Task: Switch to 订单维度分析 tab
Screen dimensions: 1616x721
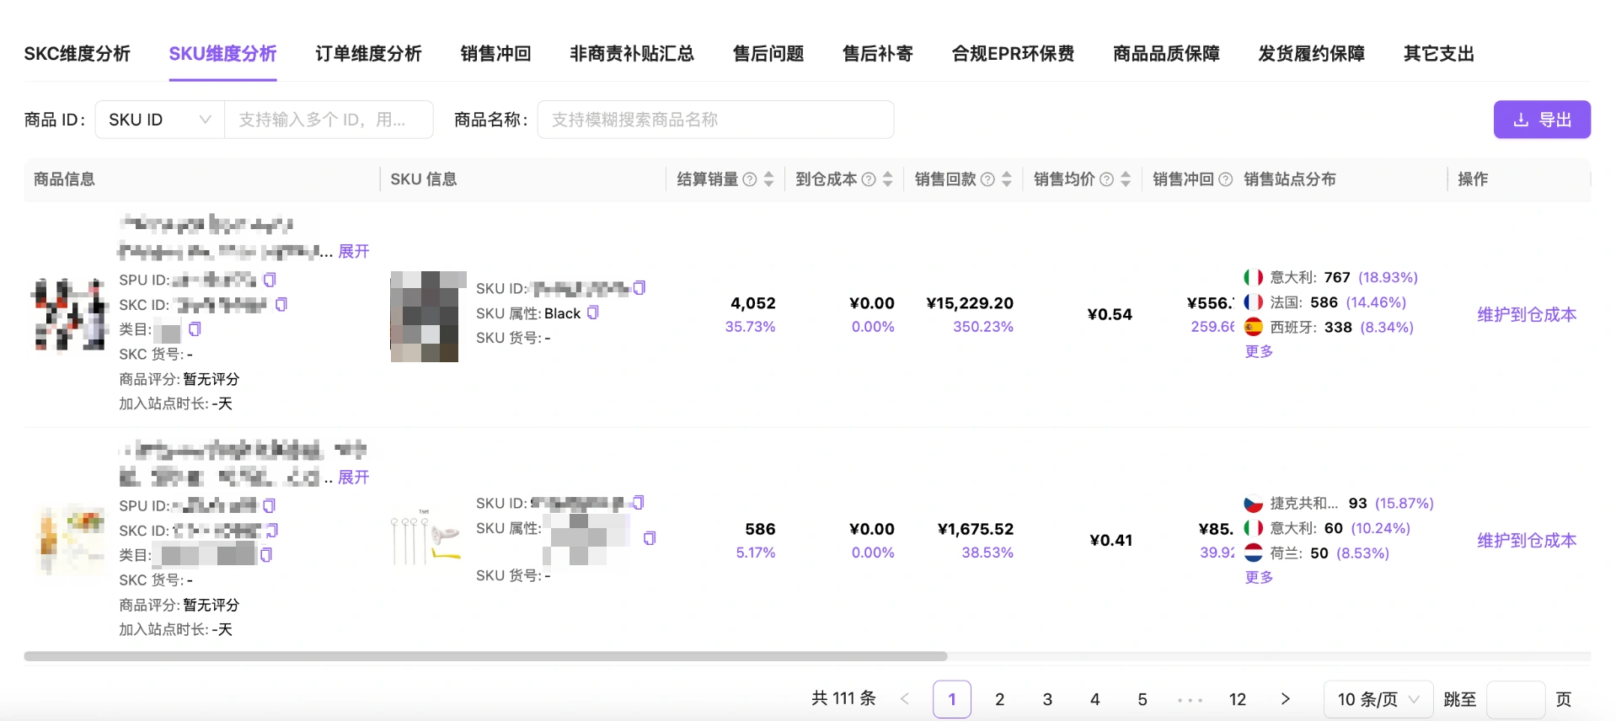Action: point(368,54)
